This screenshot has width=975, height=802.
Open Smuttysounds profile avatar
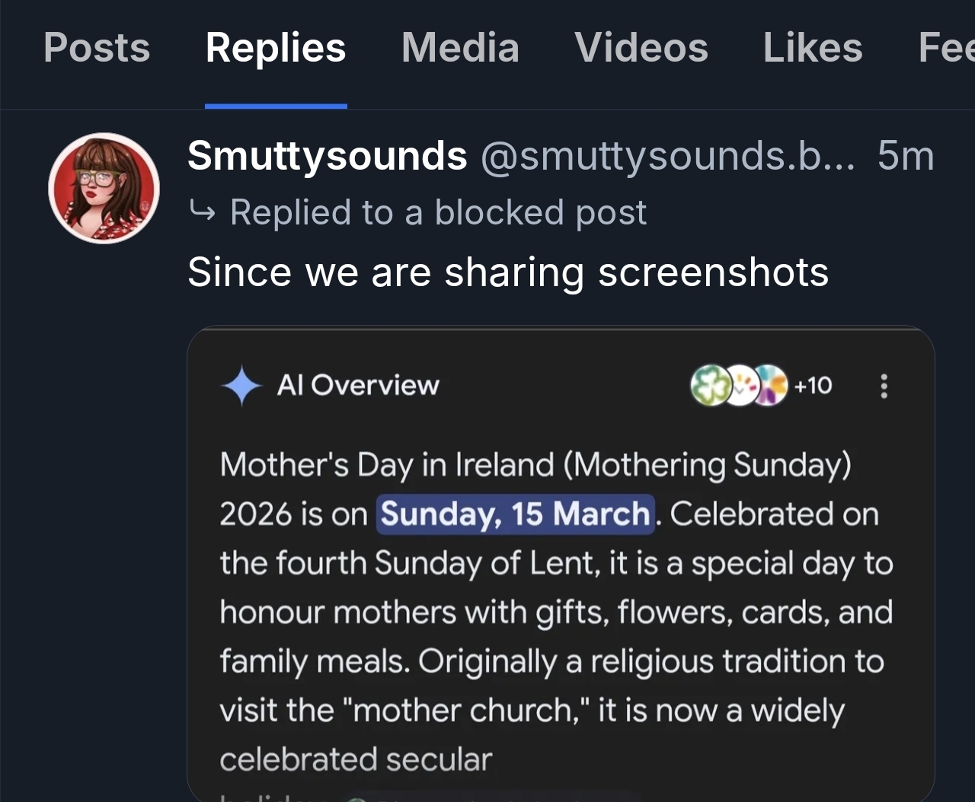coord(104,188)
